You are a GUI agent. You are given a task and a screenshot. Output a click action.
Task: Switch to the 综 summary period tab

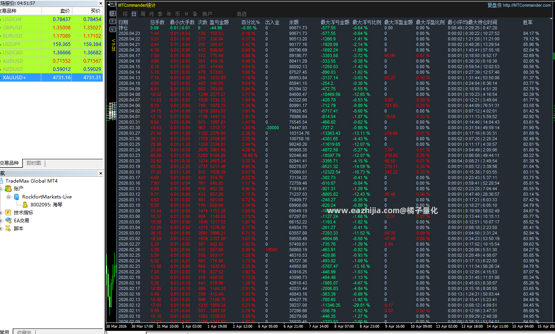point(125,14)
